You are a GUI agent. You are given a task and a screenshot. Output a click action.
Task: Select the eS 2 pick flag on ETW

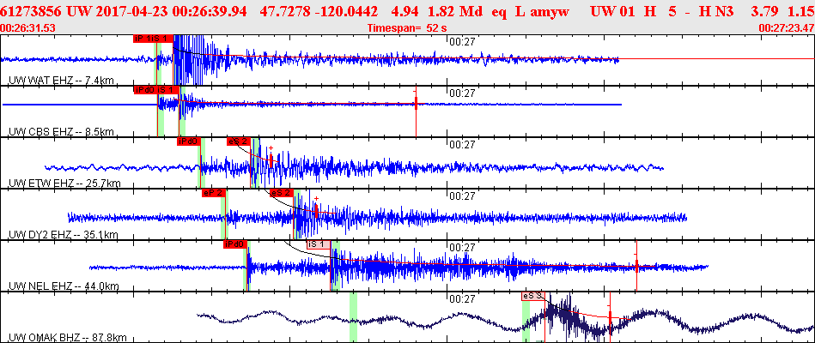pos(239,141)
